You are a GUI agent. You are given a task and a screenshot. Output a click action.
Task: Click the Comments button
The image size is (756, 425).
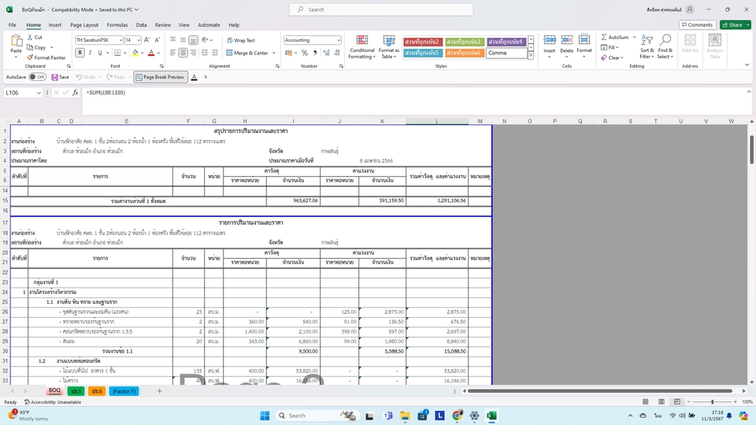tap(697, 25)
